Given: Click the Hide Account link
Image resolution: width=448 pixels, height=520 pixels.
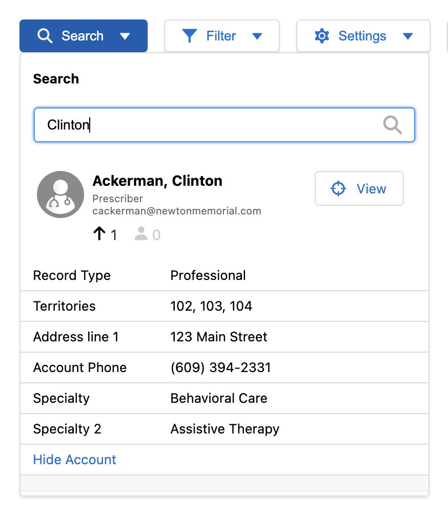Looking at the screenshot, I should [x=75, y=460].
